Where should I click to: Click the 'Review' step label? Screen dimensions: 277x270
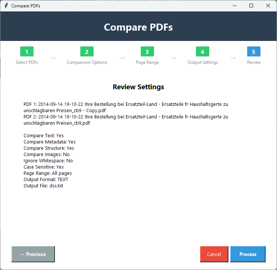pyautogui.click(x=254, y=62)
